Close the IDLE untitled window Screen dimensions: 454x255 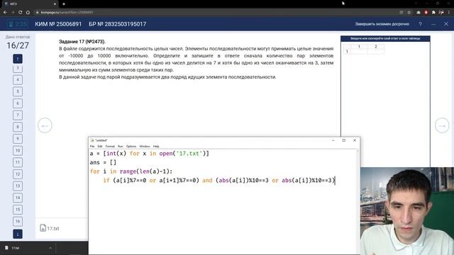click(x=355, y=140)
